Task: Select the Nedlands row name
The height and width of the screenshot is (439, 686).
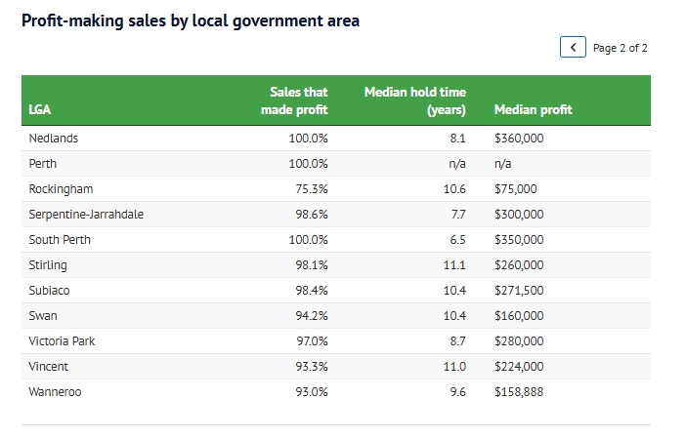Action: [54, 139]
